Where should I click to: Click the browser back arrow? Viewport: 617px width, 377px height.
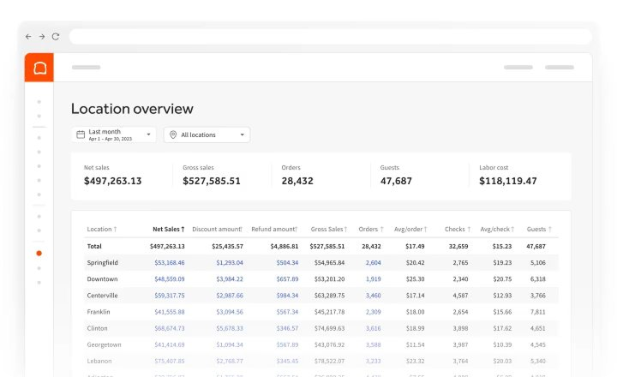coord(28,37)
